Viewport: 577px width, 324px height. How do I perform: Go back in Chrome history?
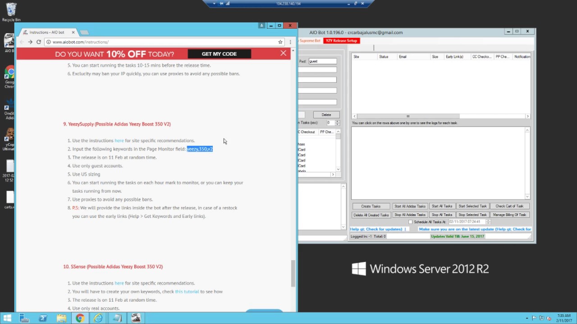click(22, 42)
